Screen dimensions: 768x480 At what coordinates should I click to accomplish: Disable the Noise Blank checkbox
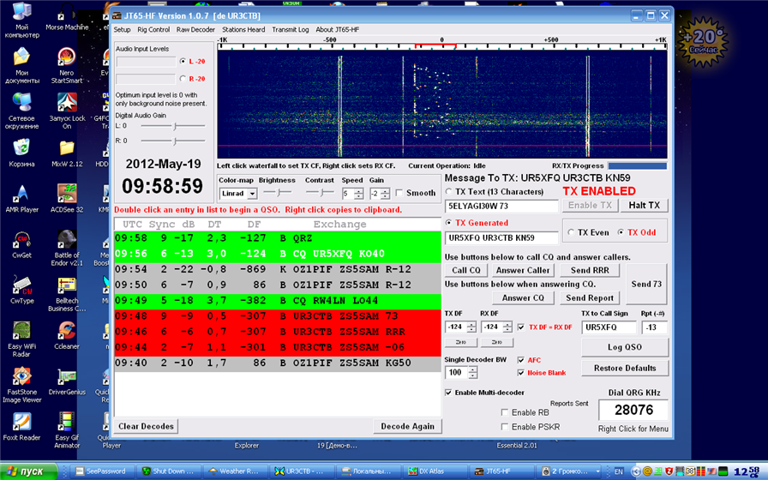coord(520,373)
